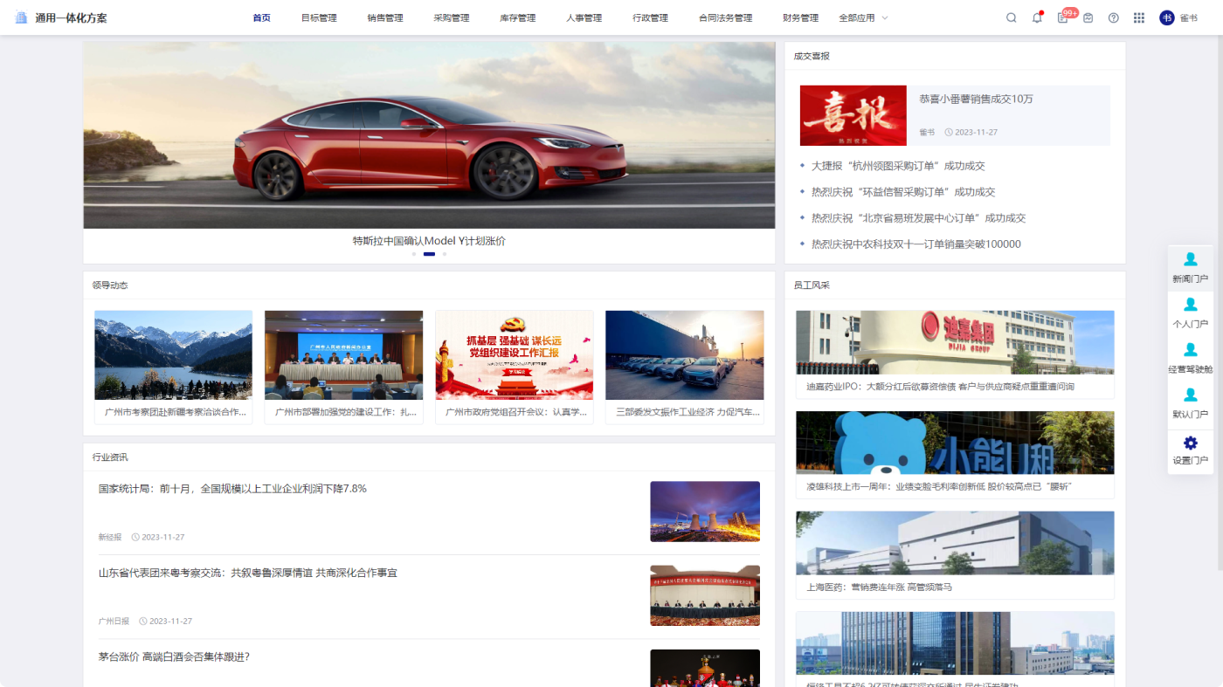Open the 99+ badge task list icon

pyautogui.click(x=1063, y=17)
